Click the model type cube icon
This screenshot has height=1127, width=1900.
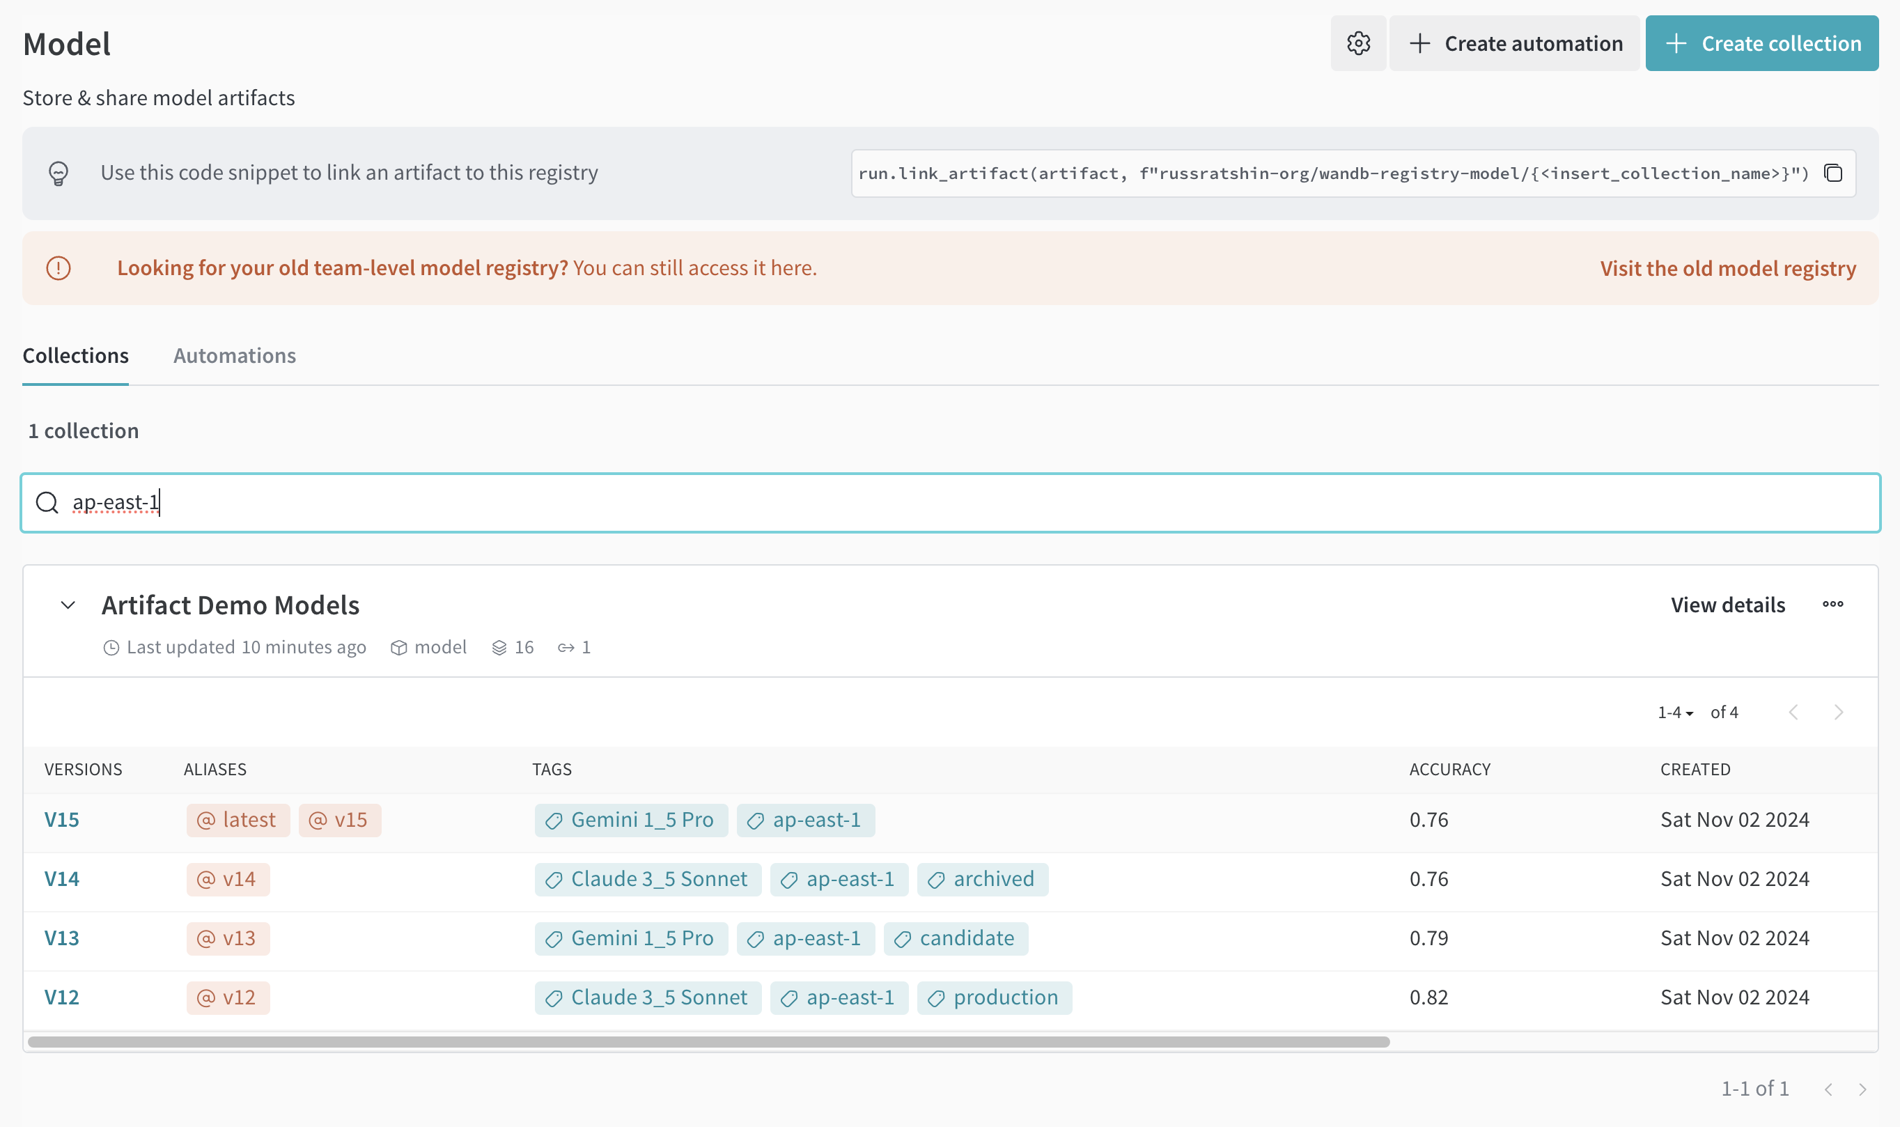[398, 648]
